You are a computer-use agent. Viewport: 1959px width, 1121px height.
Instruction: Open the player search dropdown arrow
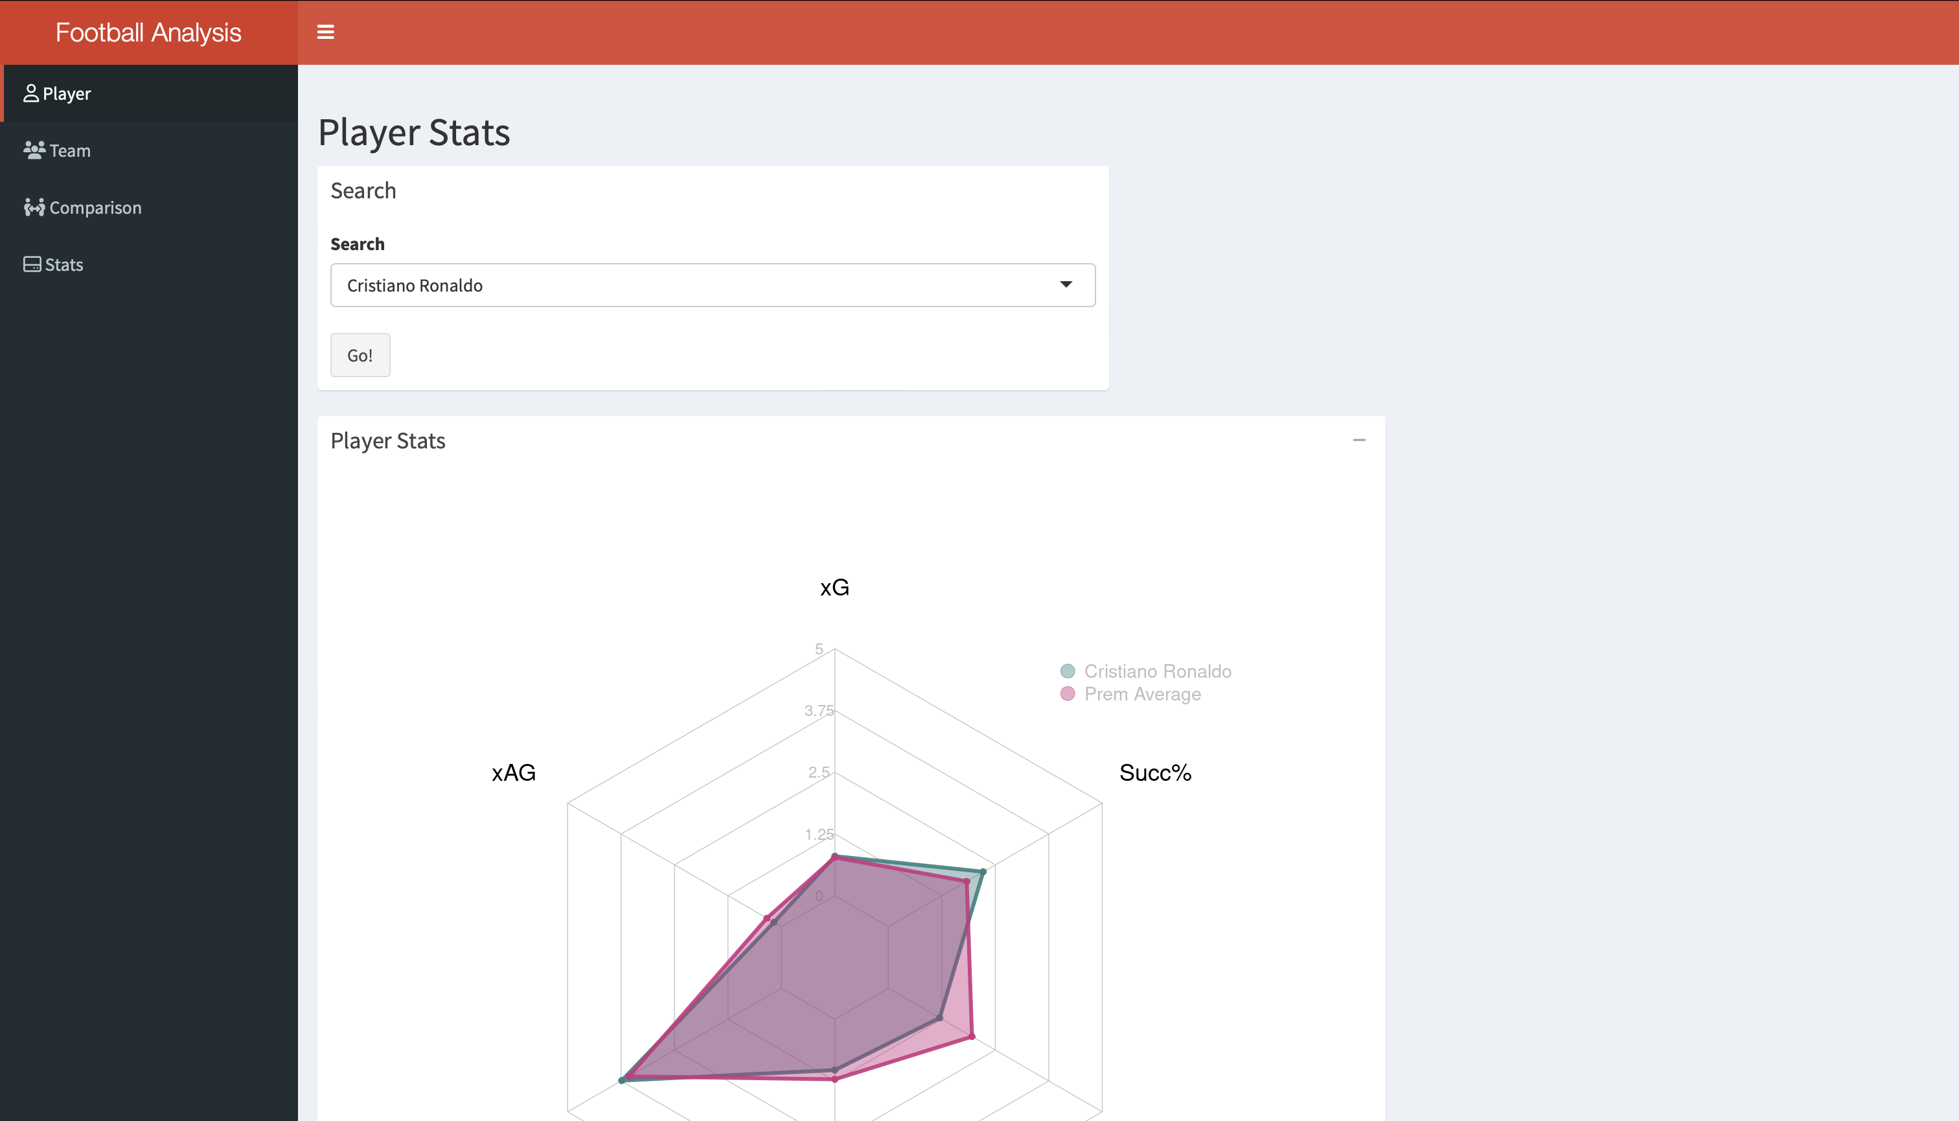[1065, 285]
